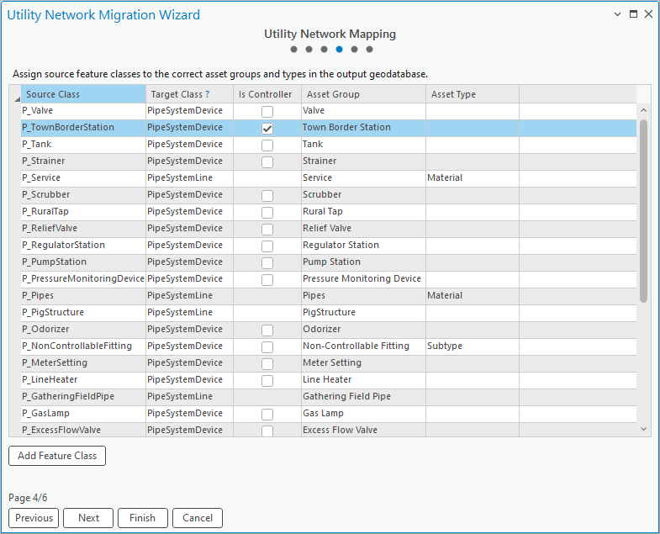
Task: Enable Is Controller for P_LineHeater
Action: (x=267, y=381)
